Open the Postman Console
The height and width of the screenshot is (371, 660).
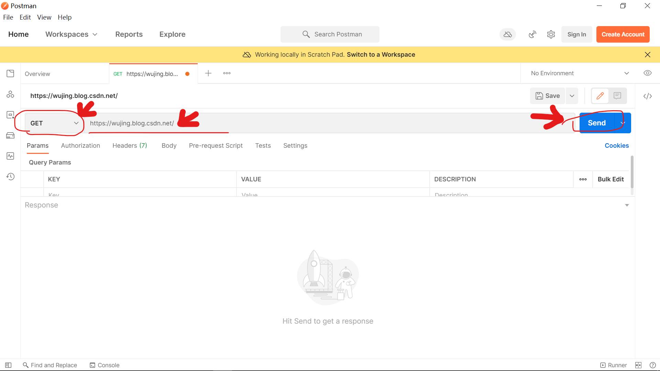(104, 365)
